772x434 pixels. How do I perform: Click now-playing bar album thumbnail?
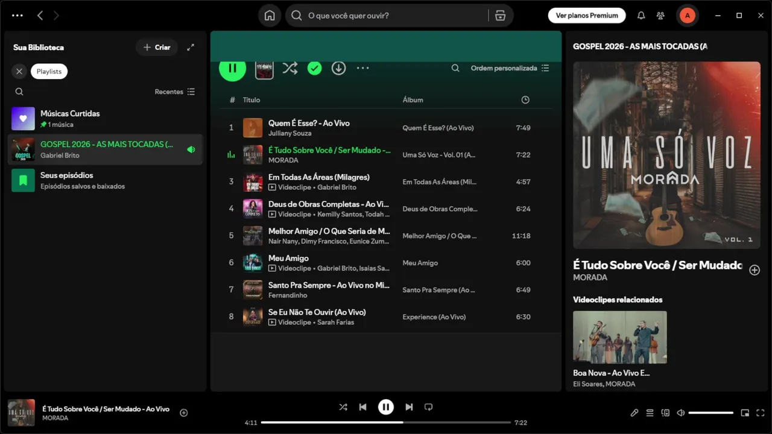pyautogui.click(x=21, y=413)
